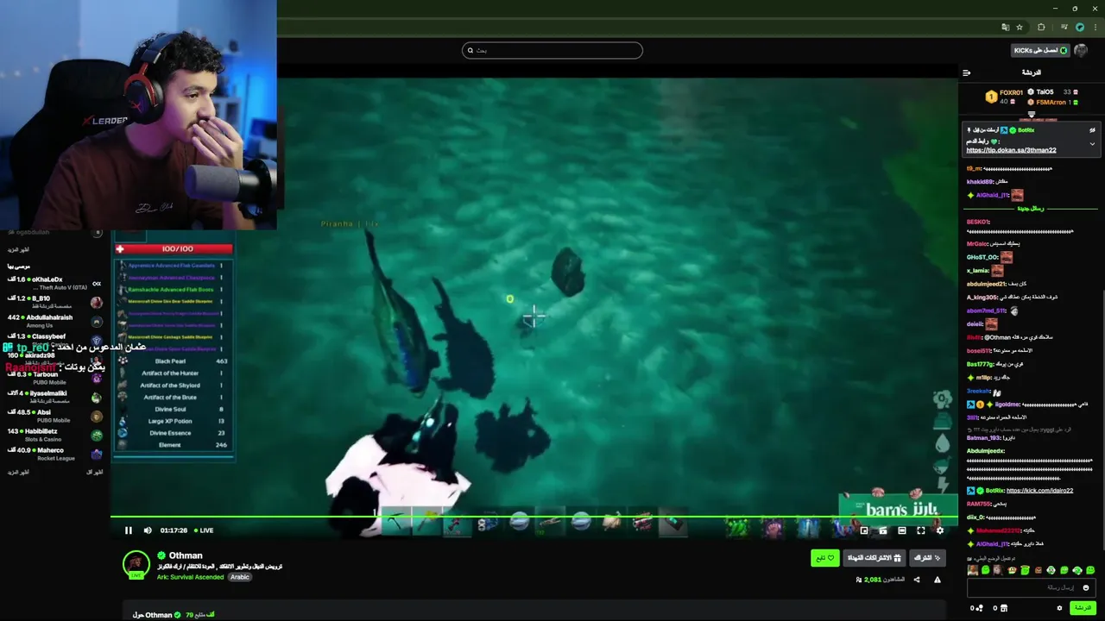Image resolution: width=1105 pixels, height=621 pixels.
Task: Open the BotRix kick.com link in chat
Action: 1039,491
